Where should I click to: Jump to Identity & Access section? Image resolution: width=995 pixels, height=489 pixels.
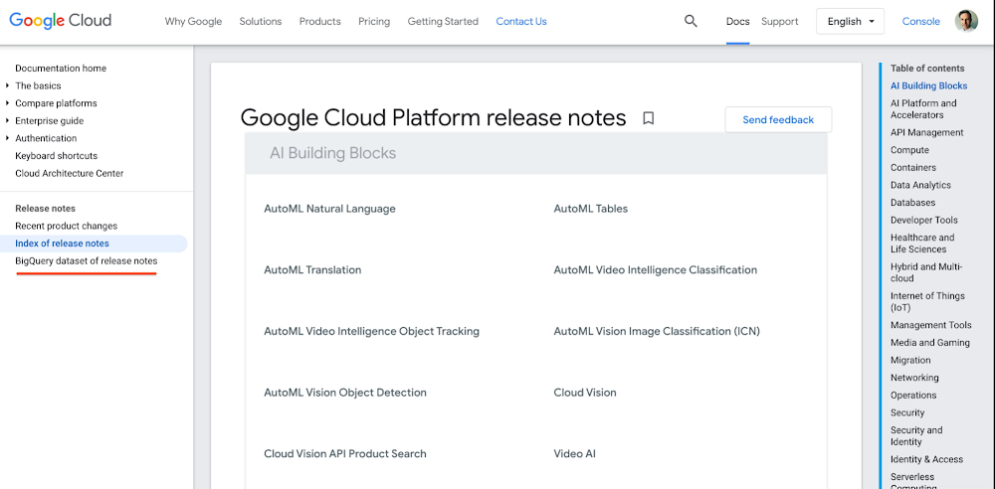point(926,460)
